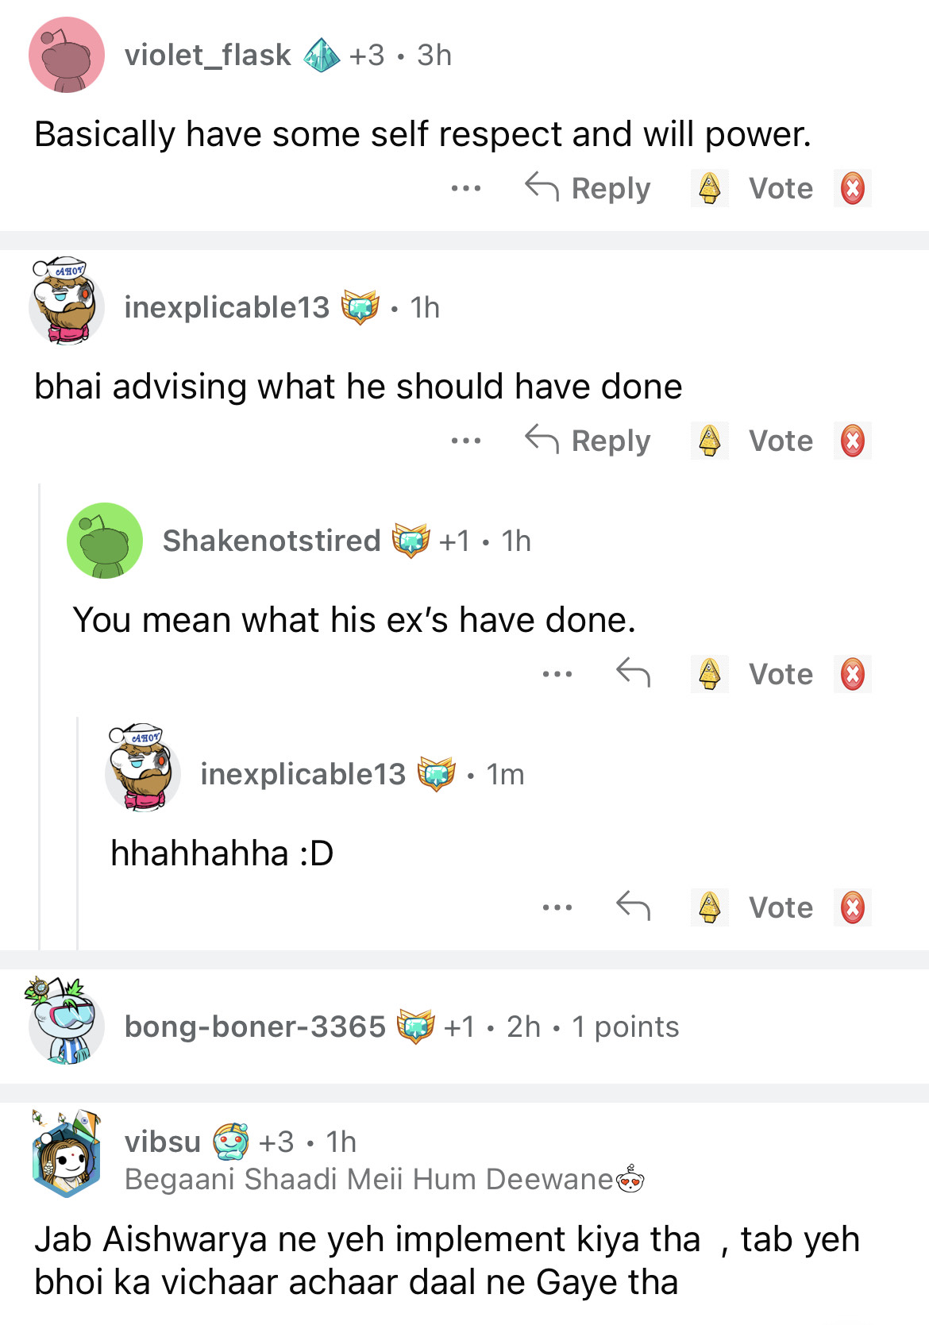Downvote the "hhahhahha :D" comment
929x1325 pixels.
[x=852, y=907]
